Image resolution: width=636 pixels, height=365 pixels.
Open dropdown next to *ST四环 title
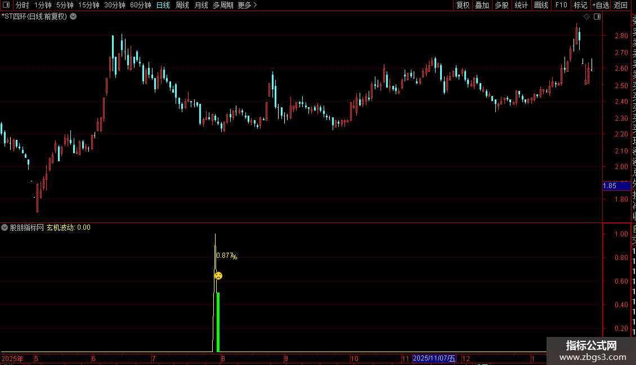pos(73,17)
